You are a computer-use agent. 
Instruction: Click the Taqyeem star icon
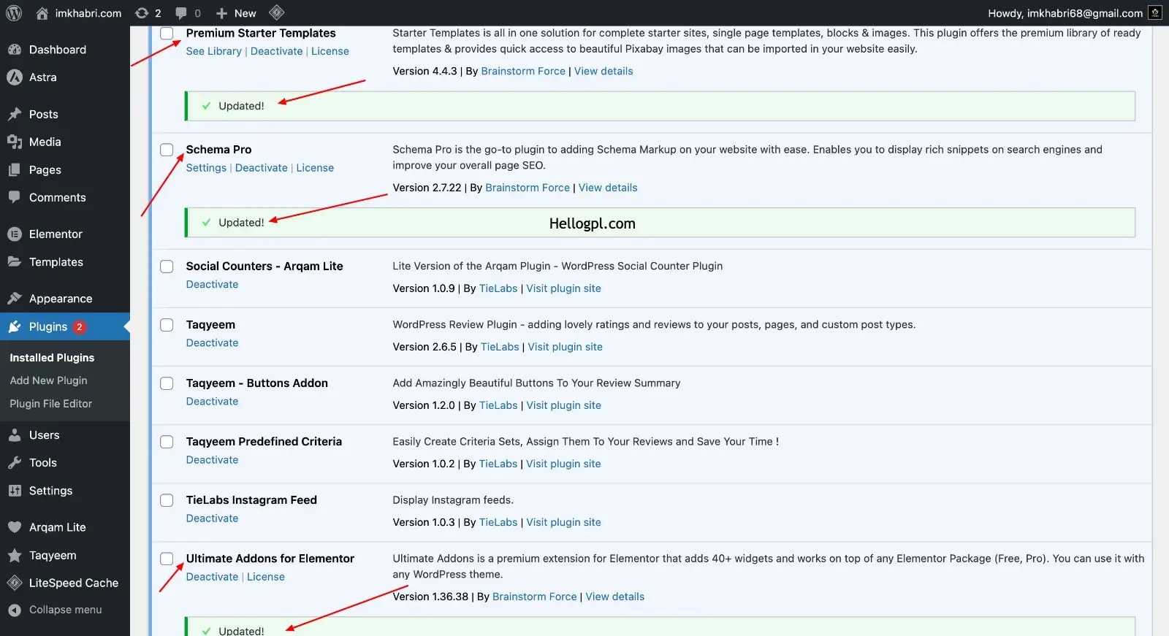[15, 556]
